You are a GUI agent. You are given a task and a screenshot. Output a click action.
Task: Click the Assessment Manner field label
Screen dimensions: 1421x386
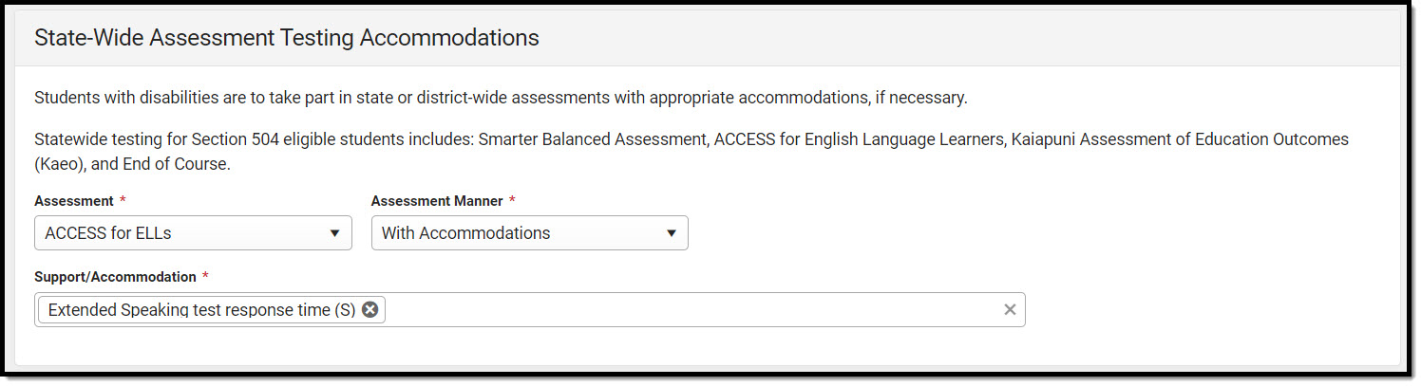coord(437,201)
